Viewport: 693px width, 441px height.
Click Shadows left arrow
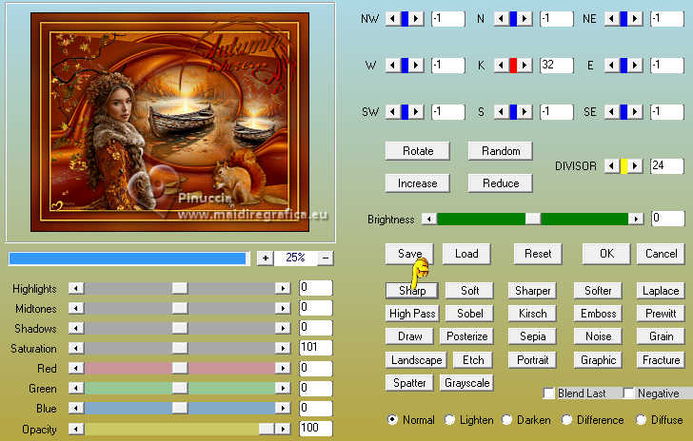pos(76,328)
